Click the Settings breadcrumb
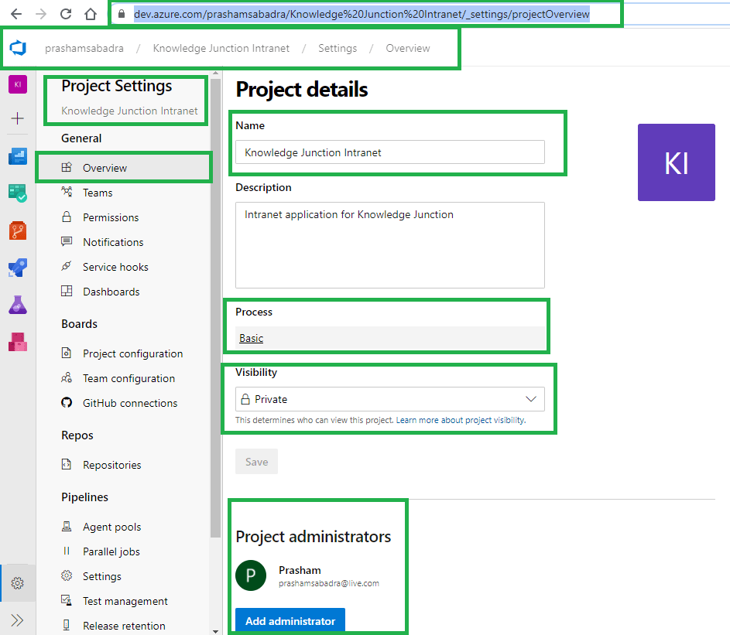Viewport: 730px width, 635px height. (x=338, y=49)
